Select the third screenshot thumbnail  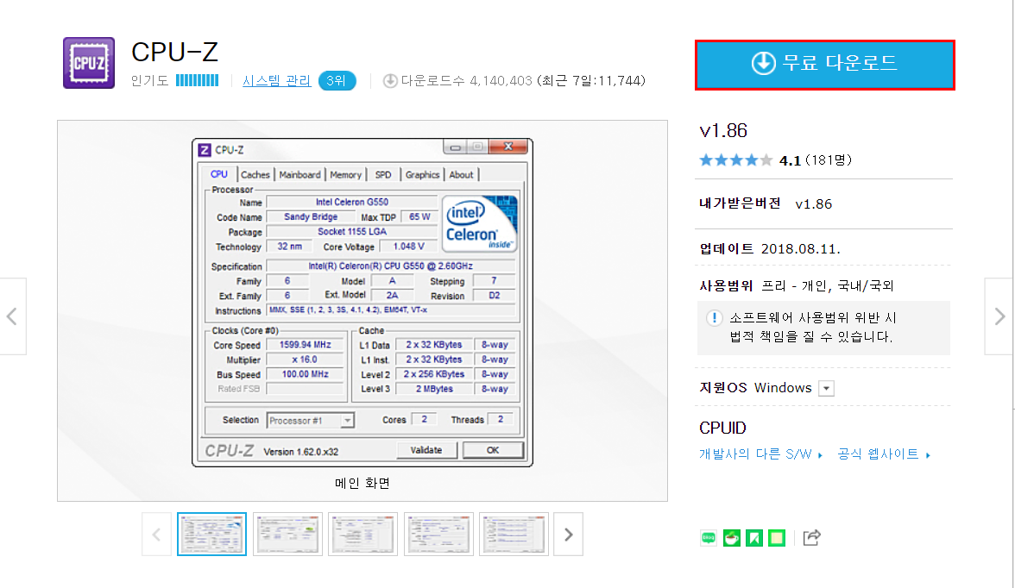362,535
